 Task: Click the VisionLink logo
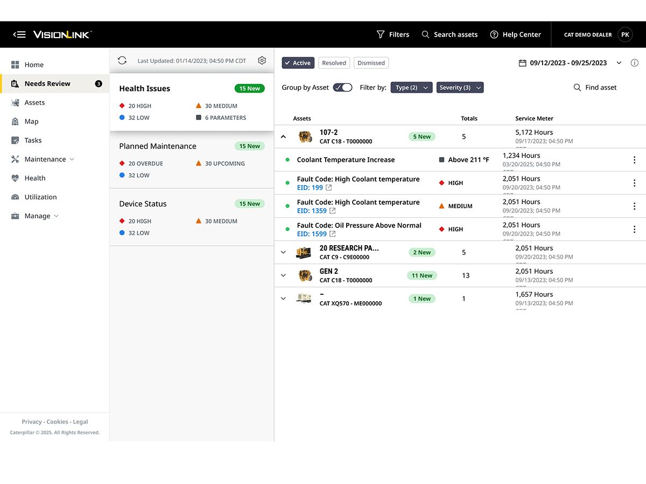point(62,34)
